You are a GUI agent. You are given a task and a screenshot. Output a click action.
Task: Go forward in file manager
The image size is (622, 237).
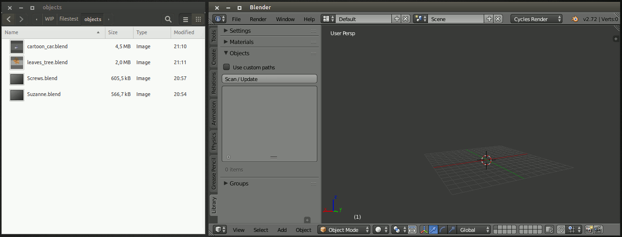point(21,19)
